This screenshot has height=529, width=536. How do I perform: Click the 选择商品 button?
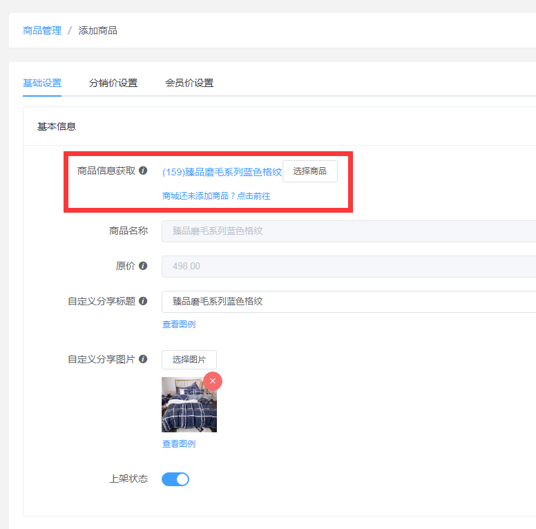coord(310,171)
